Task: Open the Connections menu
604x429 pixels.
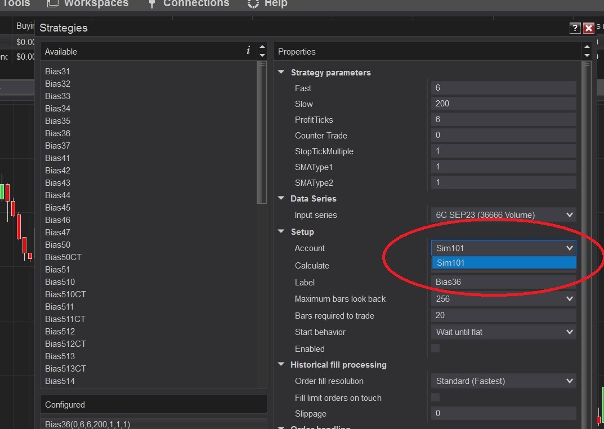Action: 189,3
